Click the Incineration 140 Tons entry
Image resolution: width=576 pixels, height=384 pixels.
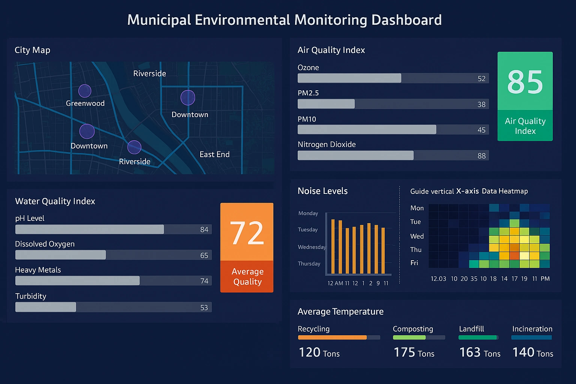click(532, 352)
